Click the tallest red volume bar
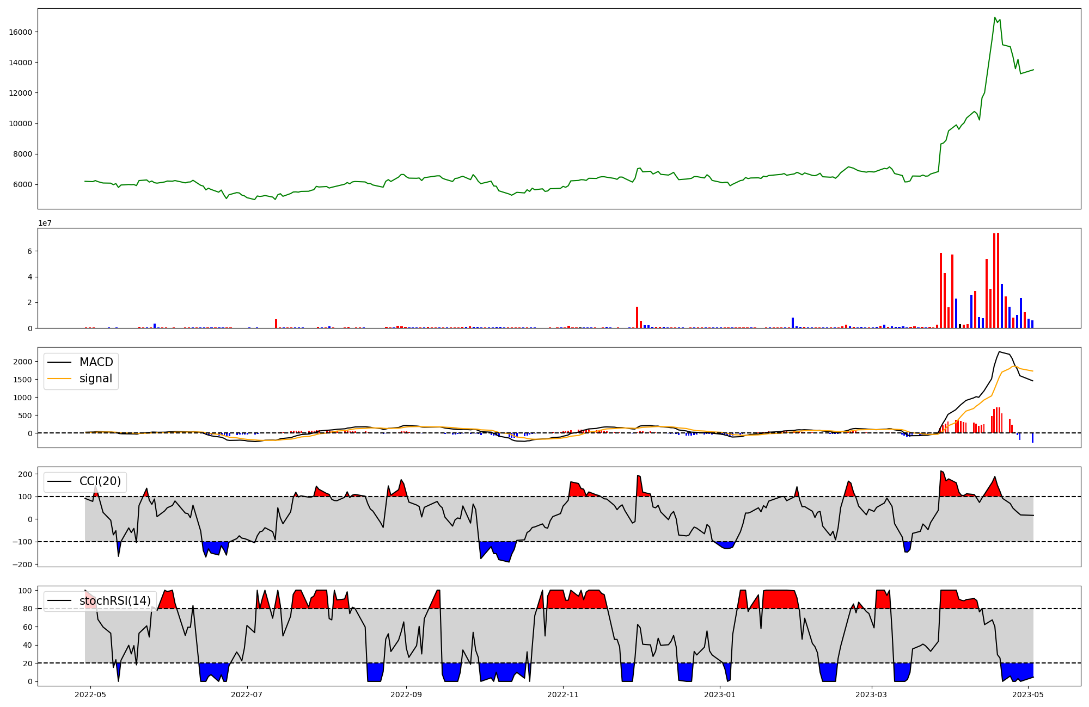 [998, 280]
